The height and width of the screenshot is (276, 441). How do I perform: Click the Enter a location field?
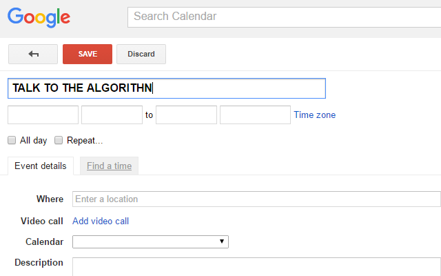point(256,199)
